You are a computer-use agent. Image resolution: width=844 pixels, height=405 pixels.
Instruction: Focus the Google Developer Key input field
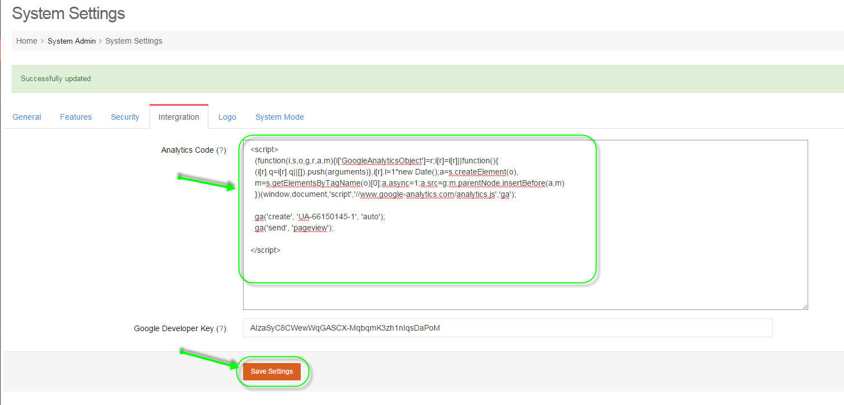pos(507,328)
